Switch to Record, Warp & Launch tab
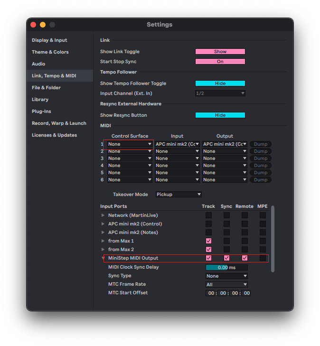 pos(59,123)
